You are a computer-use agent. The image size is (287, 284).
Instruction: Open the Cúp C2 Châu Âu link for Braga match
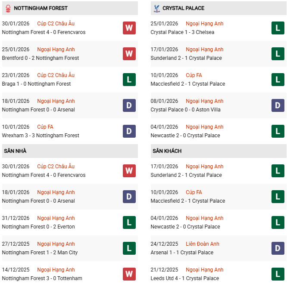tap(56, 75)
